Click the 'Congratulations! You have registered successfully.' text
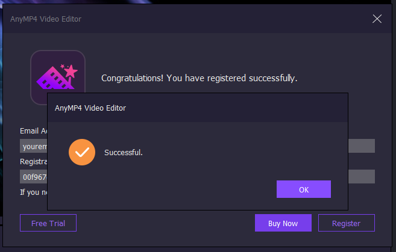 click(x=200, y=78)
